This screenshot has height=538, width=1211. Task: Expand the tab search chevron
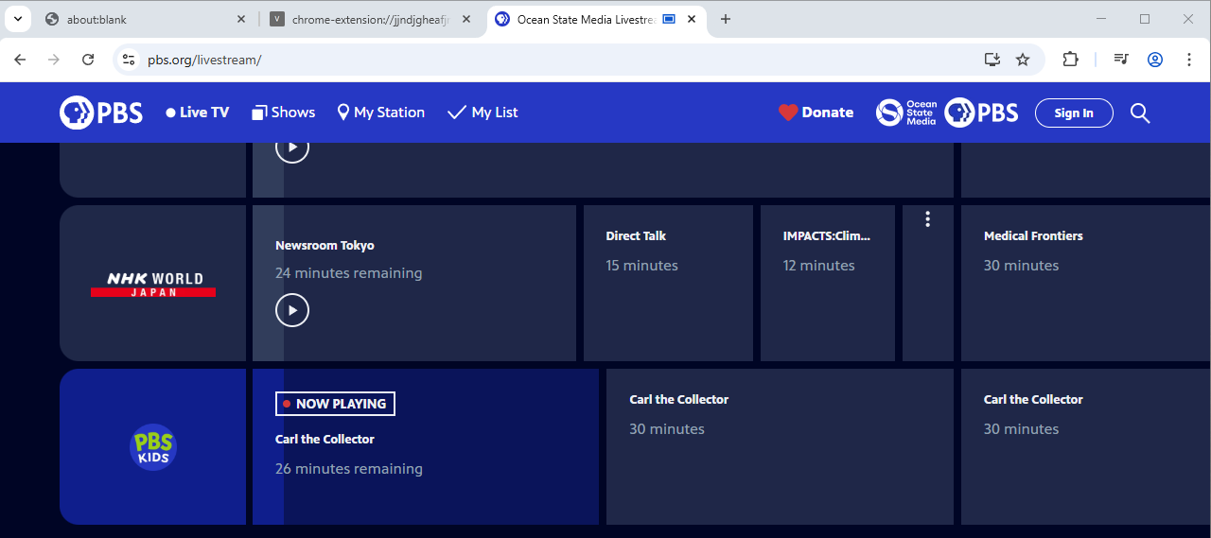(x=17, y=19)
